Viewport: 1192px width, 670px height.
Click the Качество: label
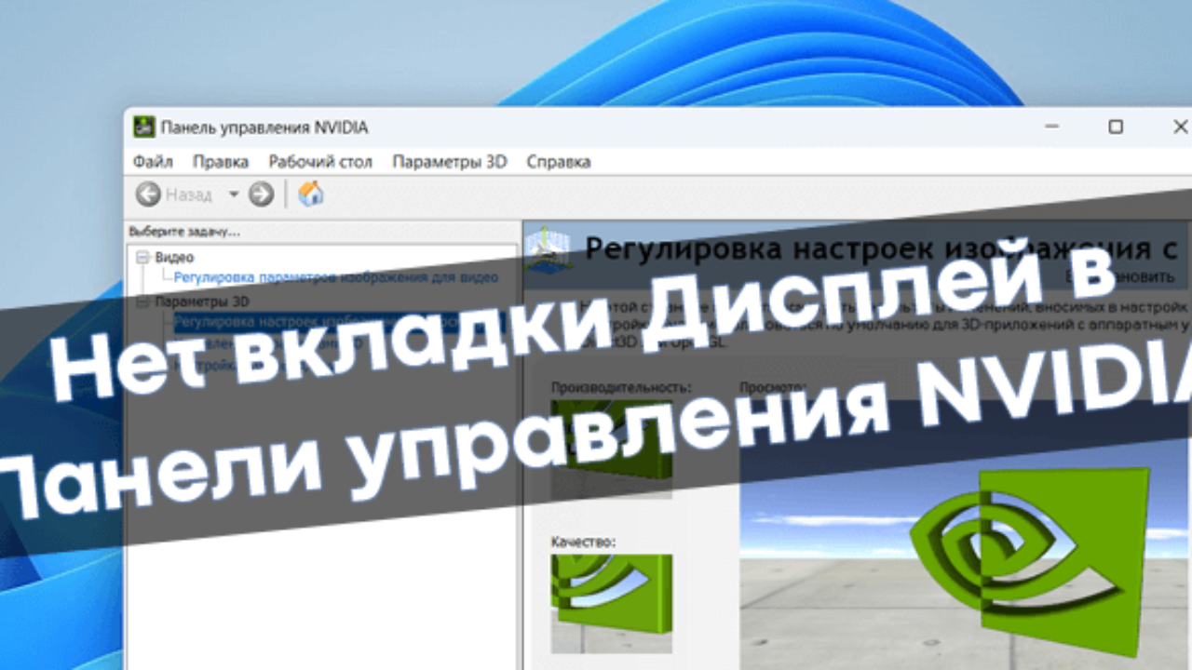tap(583, 541)
